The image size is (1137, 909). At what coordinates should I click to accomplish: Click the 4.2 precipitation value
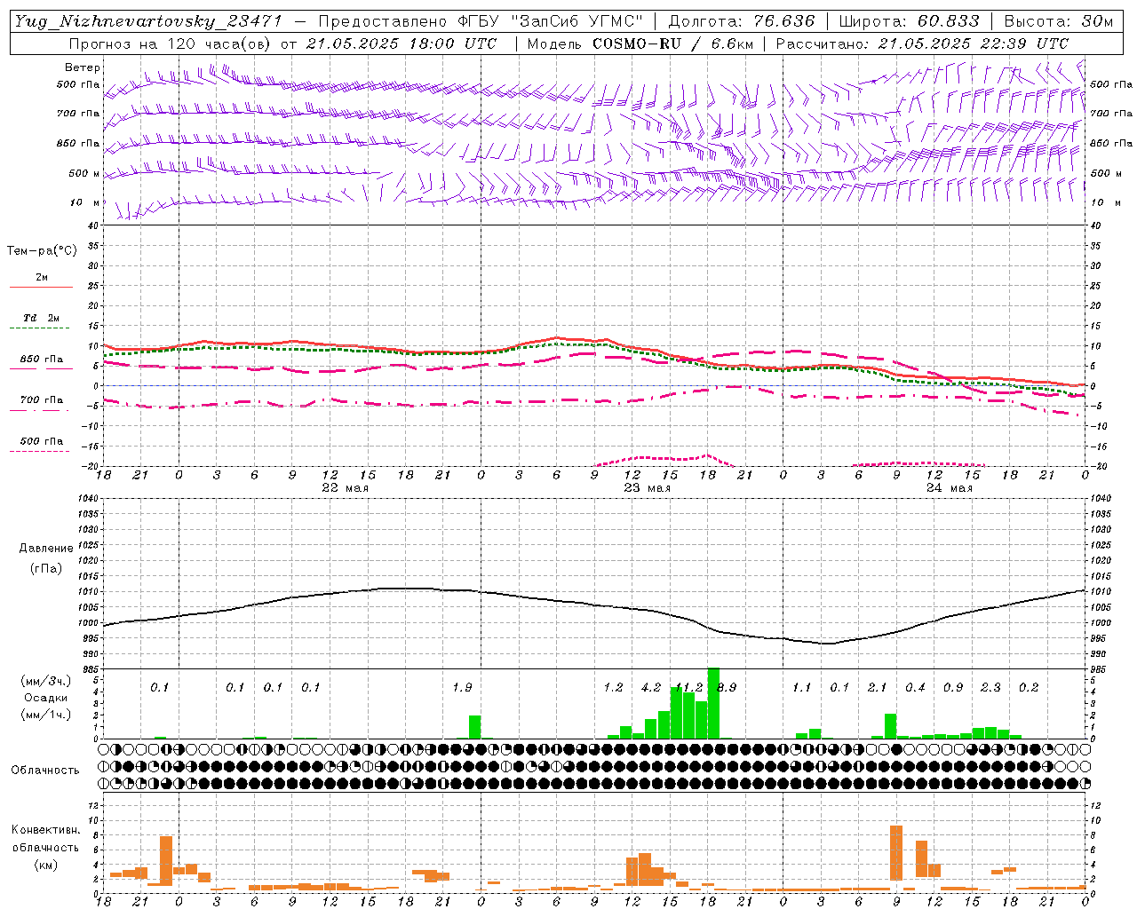tap(651, 688)
